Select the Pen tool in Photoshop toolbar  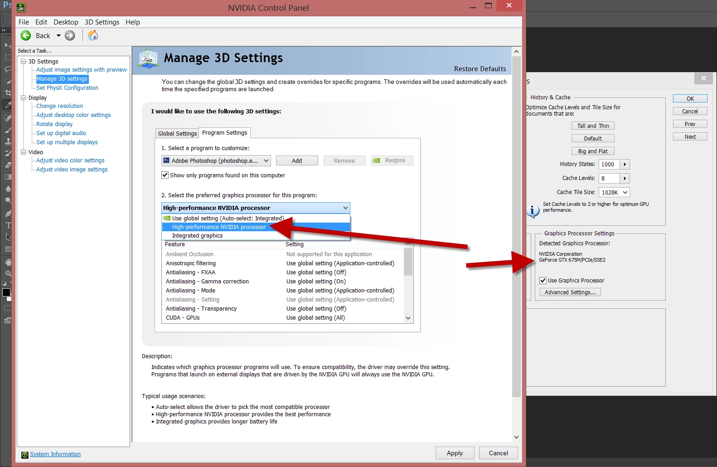[x=8, y=213]
